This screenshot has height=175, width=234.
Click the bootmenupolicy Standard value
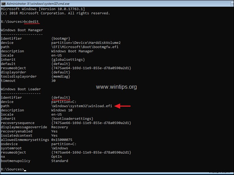59,161
